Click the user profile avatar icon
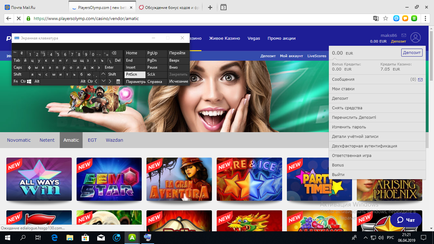The image size is (434, 244). (x=415, y=38)
